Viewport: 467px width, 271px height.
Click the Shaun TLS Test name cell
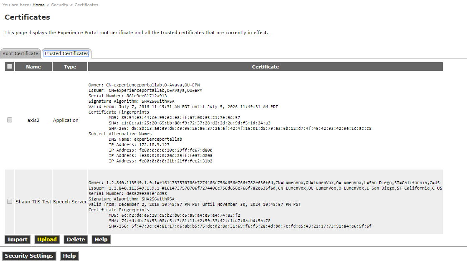[33, 202]
